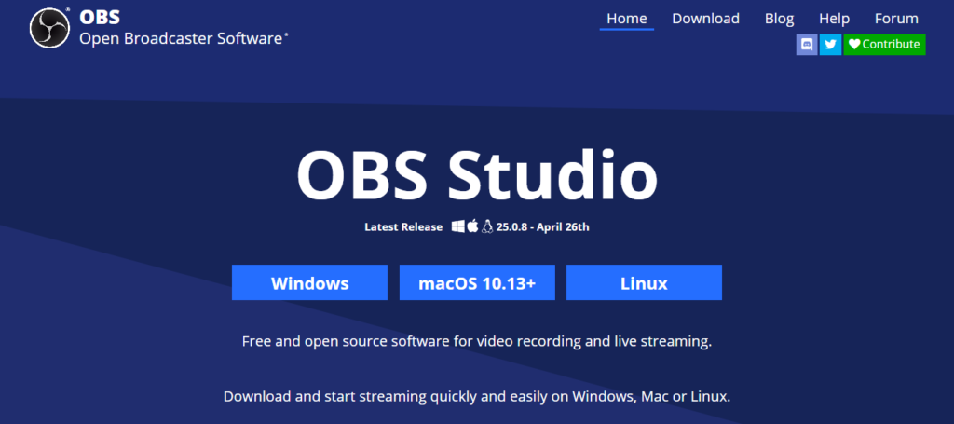The image size is (954, 424).
Task: Download OBS for Windows
Action: [309, 283]
